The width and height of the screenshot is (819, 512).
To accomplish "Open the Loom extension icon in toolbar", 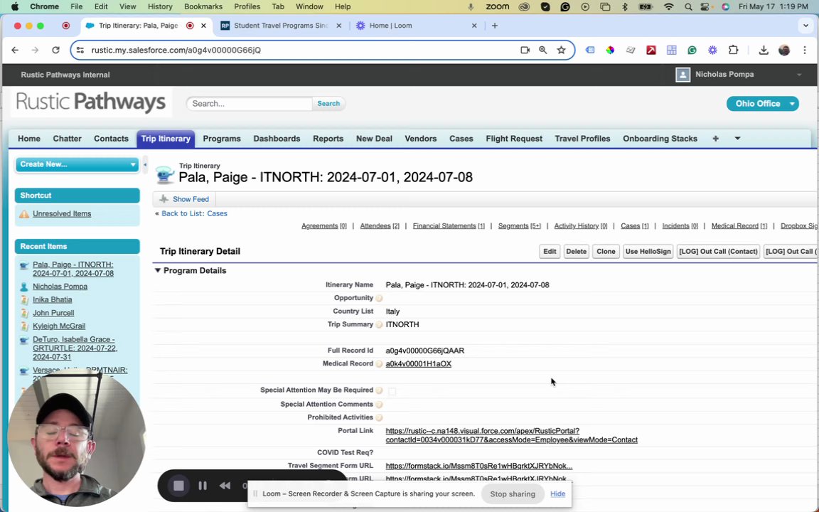I will (712, 50).
